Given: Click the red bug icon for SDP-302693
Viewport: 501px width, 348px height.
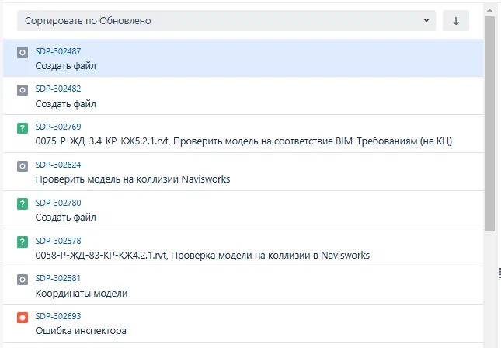Looking at the screenshot, I should click(x=23, y=318).
